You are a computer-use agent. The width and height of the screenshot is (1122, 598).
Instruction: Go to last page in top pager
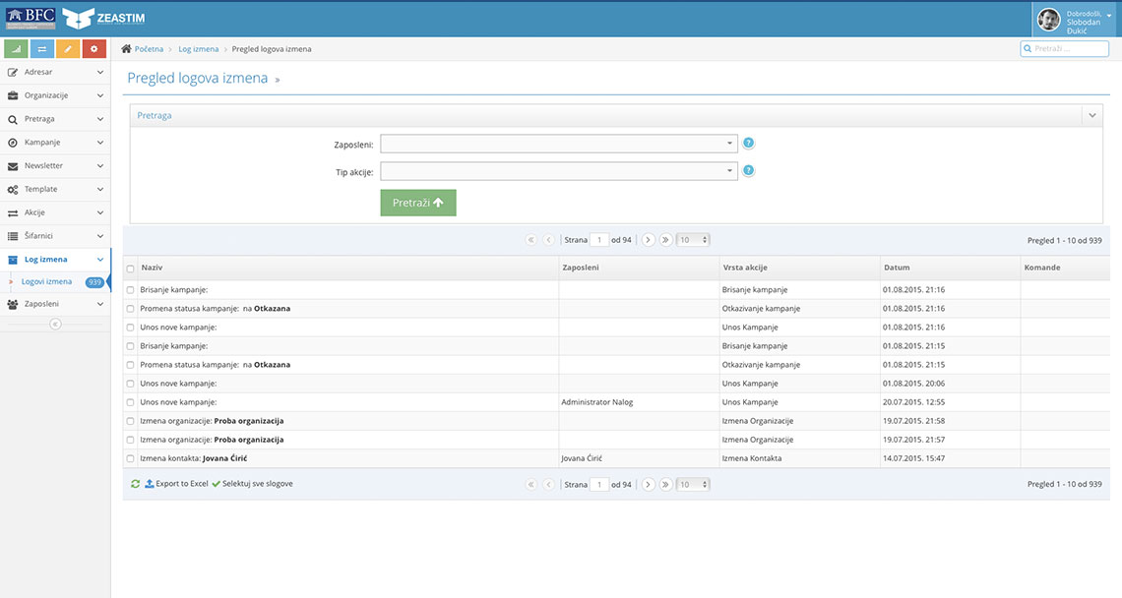tap(665, 240)
